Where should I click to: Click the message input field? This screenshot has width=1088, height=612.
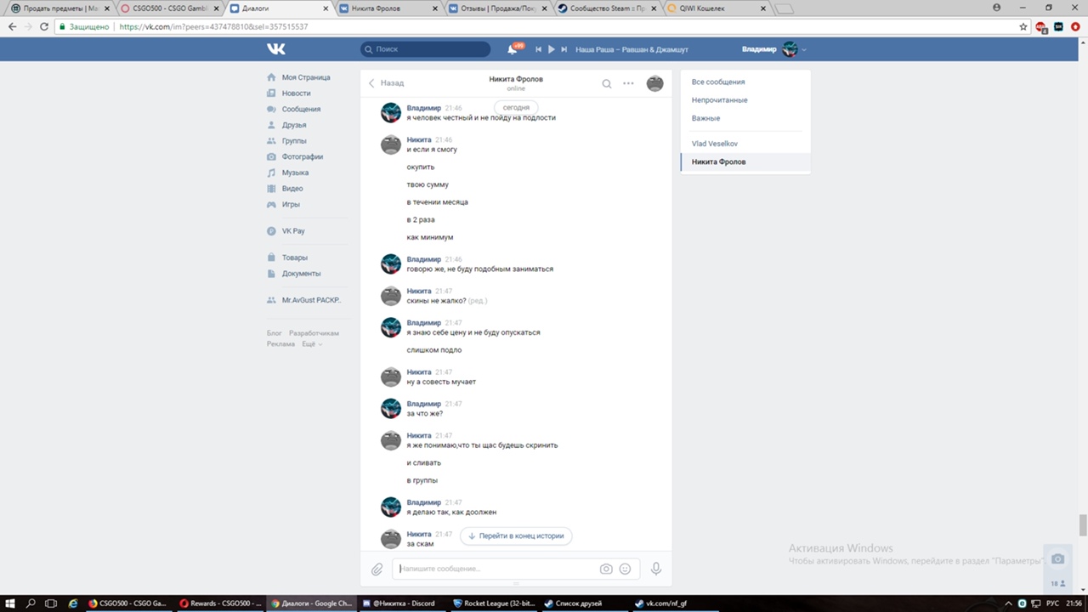click(x=496, y=569)
